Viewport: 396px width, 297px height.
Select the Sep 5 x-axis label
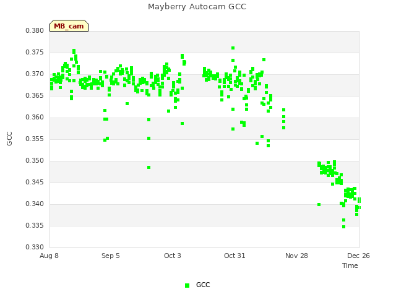pyautogui.click(x=111, y=256)
